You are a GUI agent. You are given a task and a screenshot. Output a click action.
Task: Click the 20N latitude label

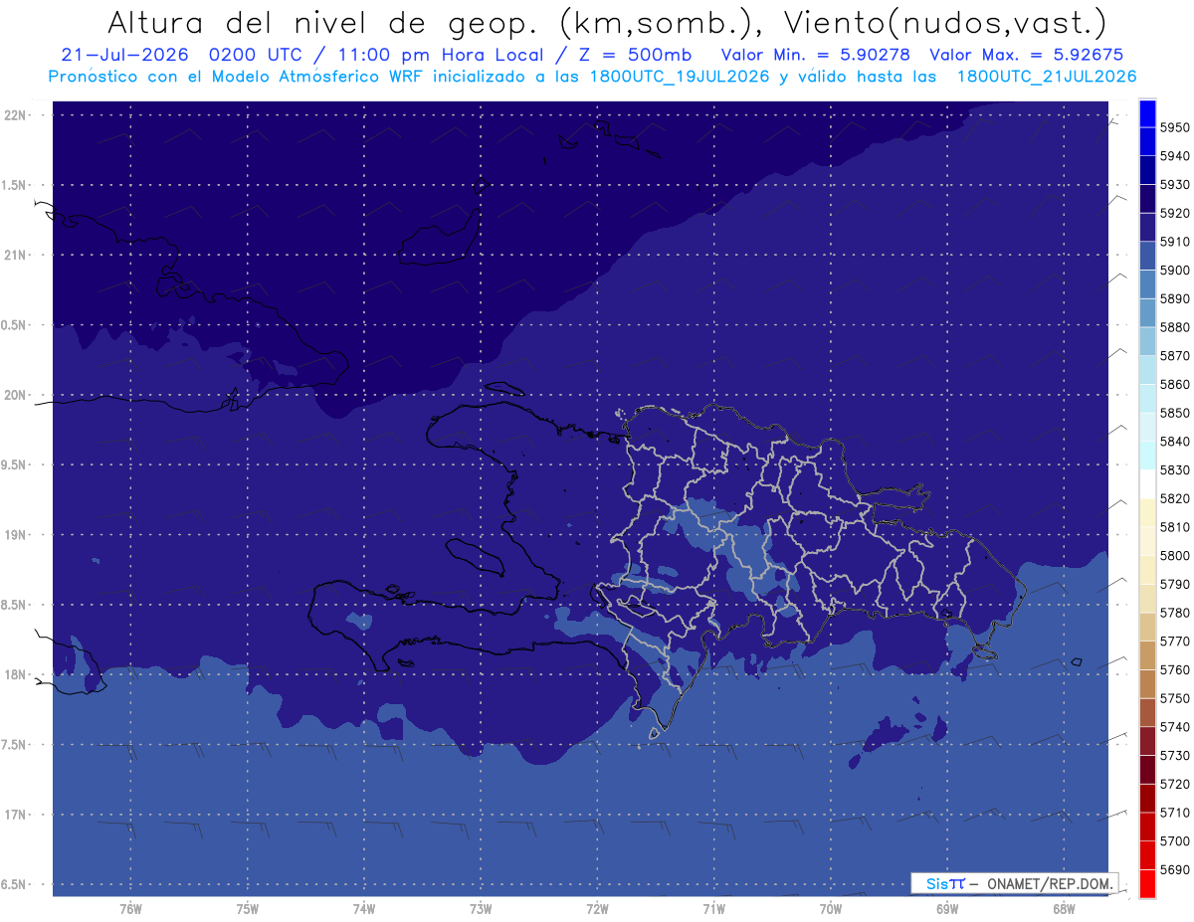16,395
